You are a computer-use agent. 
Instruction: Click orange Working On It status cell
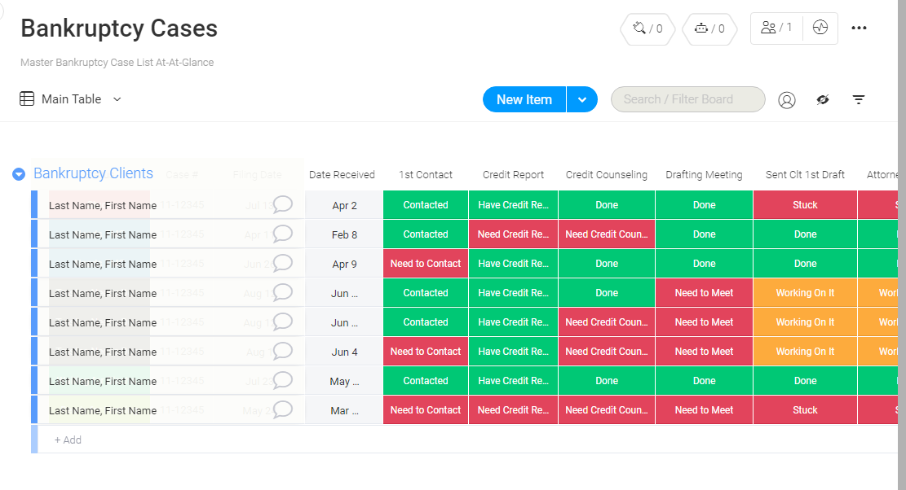pos(805,293)
